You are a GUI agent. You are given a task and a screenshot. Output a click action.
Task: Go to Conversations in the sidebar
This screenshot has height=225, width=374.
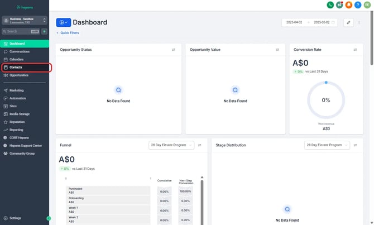coord(19,51)
